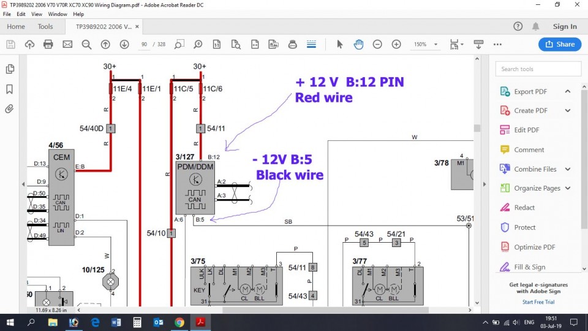
Task: Open the Comment tool
Action: tap(529, 150)
